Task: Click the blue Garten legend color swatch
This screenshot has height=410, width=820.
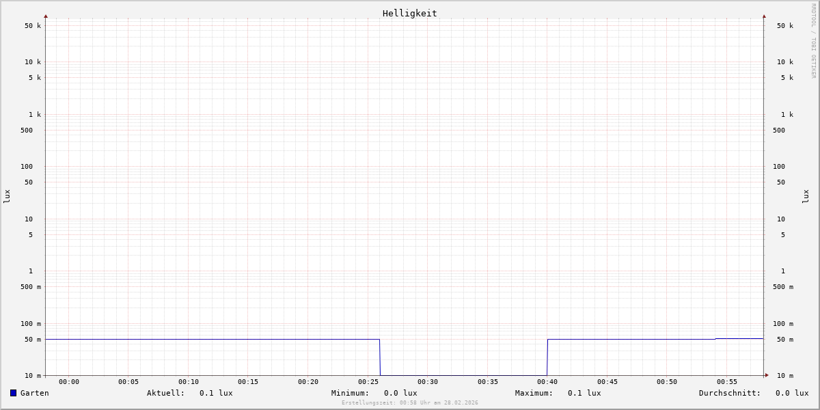Action: pyautogui.click(x=13, y=393)
